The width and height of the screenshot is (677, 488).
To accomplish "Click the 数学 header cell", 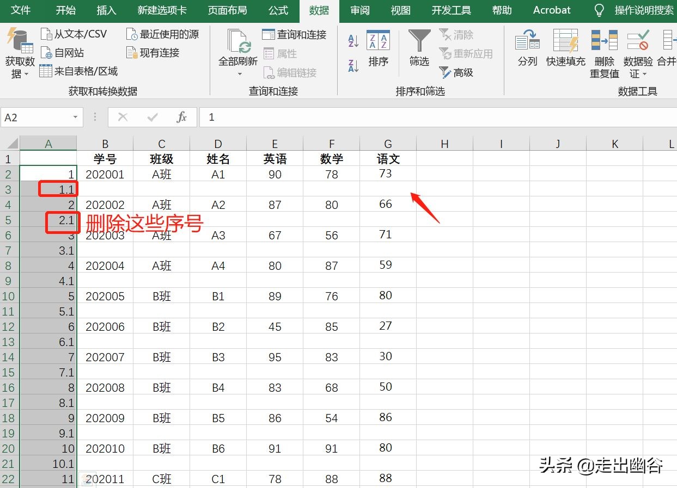I will (332, 159).
